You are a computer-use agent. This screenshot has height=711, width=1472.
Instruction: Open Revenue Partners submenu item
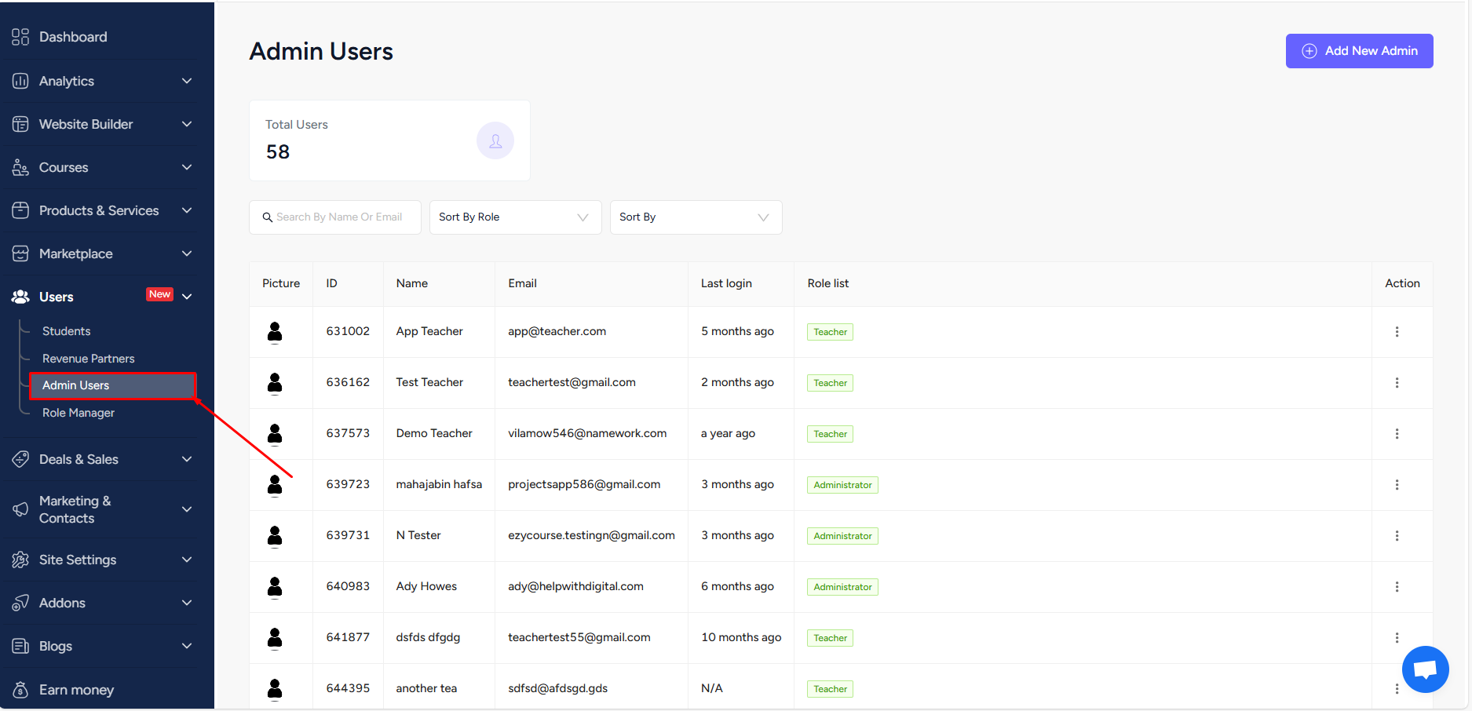(x=88, y=359)
